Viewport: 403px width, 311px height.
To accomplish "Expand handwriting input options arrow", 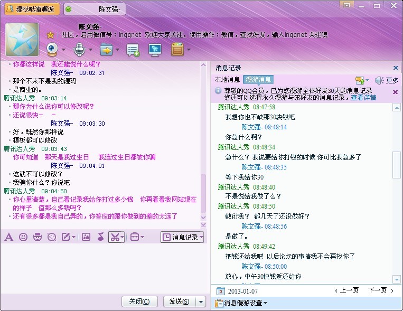I will click(x=73, y=237).
